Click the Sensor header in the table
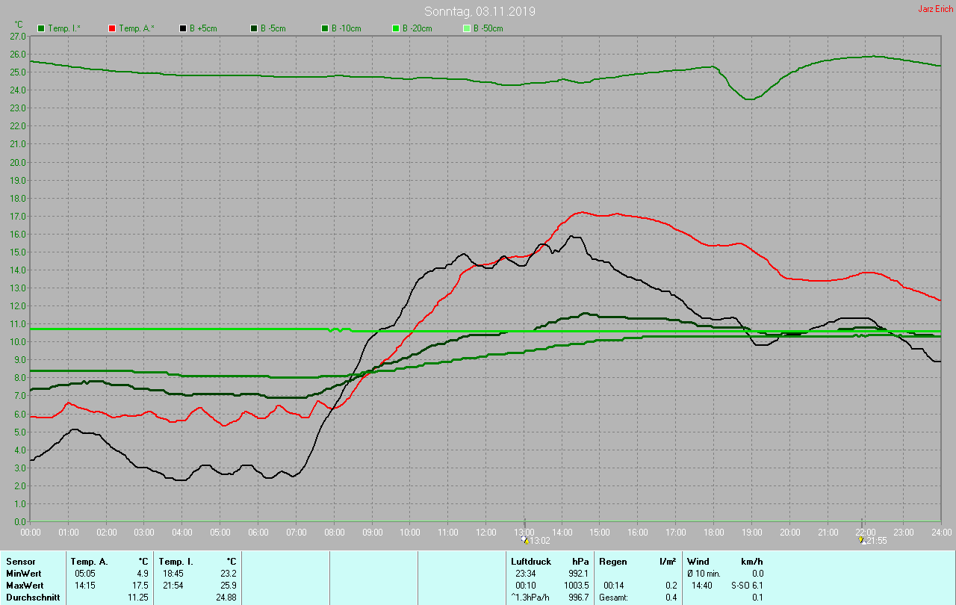This screenshot has width=956, height=605. pyautogui.click(x=20, y=561)
